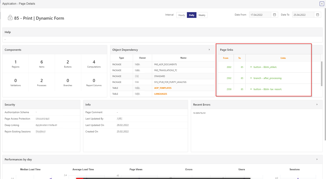Open the Date From calendar picker
This screenshot has height=179, width=326.
point(274,15)
